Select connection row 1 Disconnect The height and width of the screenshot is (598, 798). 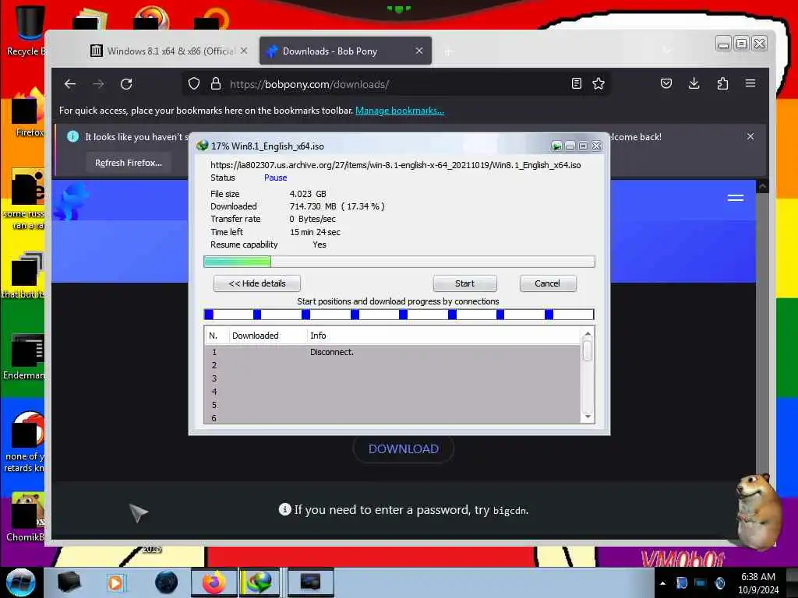pos(393,352)
